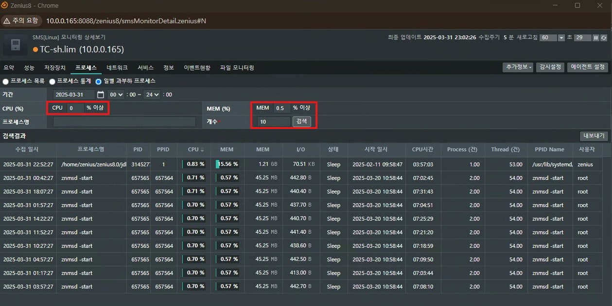Click the 70.51 KB I/O value
The width and height of the screenshot is (612, 306).
(x=304, y=164)
